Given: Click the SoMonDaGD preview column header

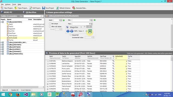Looking at the screenshot, I should click(x=121, y=57).
